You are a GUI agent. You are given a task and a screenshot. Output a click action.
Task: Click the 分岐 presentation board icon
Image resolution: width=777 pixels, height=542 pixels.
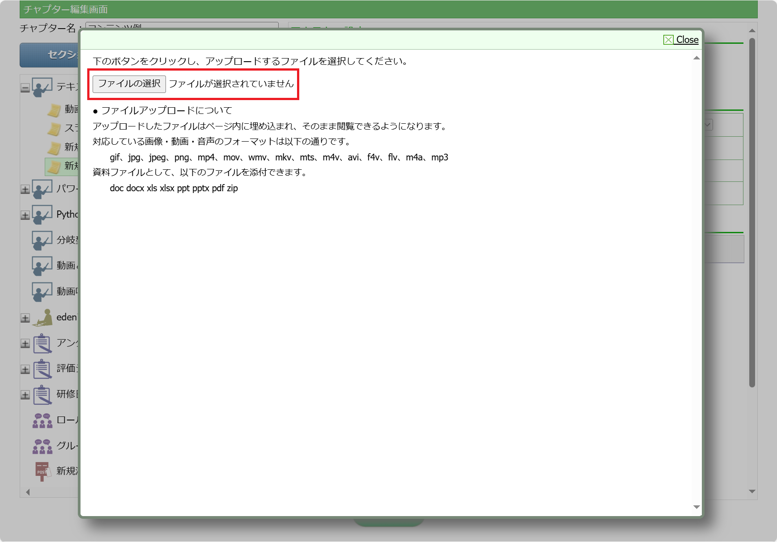(x=42, y=240)
